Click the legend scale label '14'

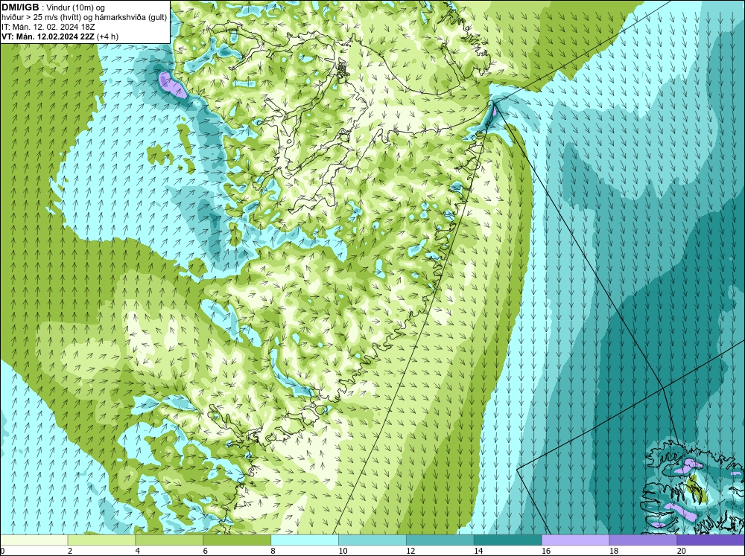(478, 551)
